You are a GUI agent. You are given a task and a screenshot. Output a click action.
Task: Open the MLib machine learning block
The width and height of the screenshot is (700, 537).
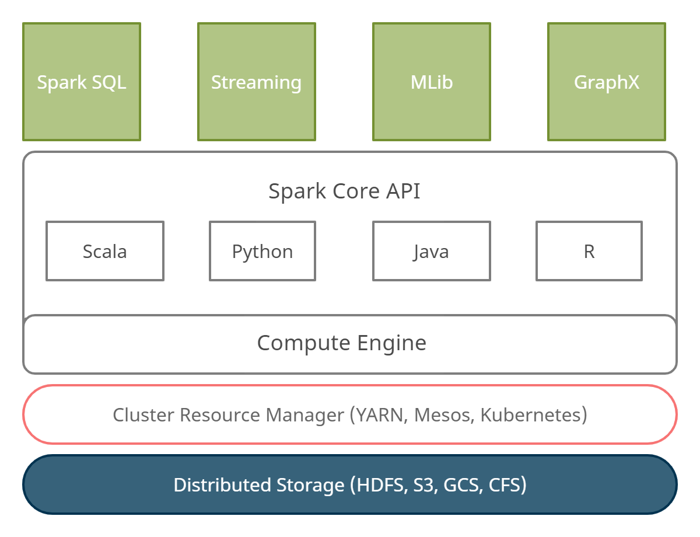(x=431, y=82)
